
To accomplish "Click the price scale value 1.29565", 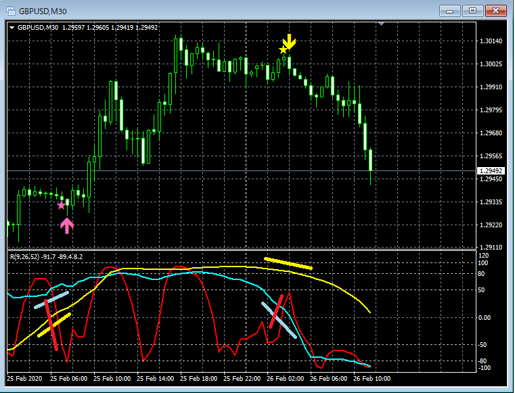I will (491, 156).
